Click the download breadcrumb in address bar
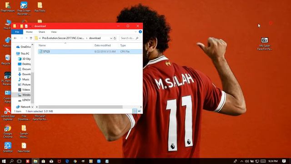Screen dimensions: 291x164 pyautogui.click(x=95, y=38)
